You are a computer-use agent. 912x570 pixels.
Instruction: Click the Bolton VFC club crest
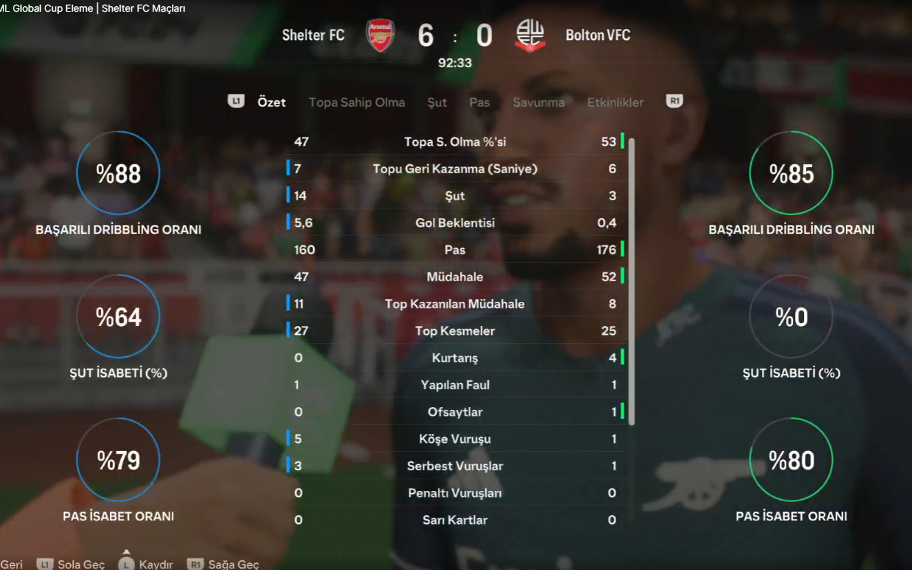[530, 36]
